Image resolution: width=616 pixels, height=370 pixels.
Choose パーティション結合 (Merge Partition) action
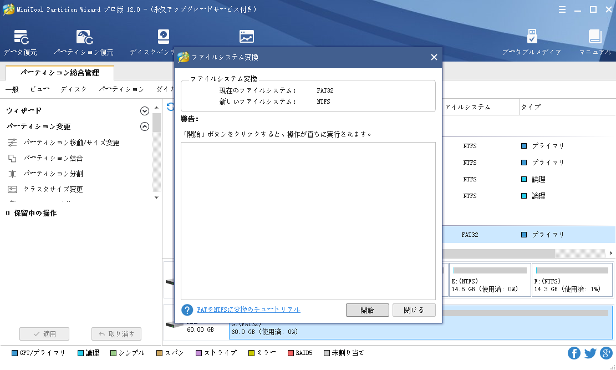[x=53, y=158]
